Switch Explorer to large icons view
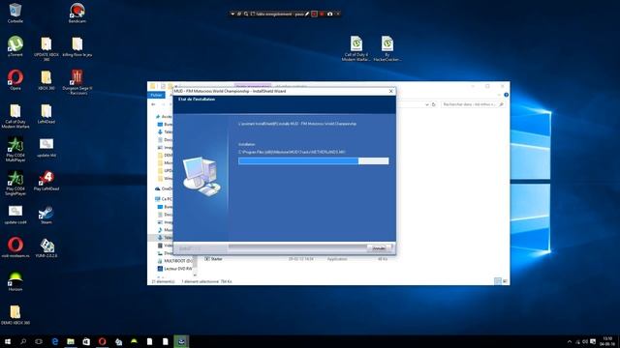The height and width of the screenshot is (348, 620). [505, 281]
